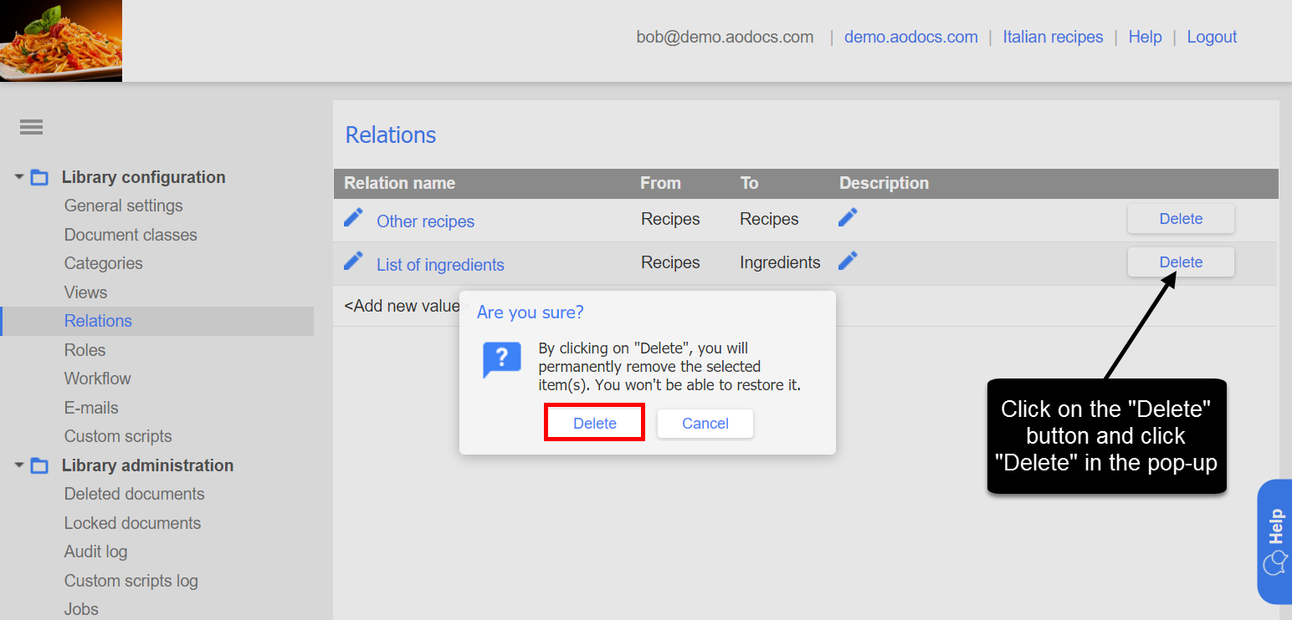Click Recipes From cell in Other recipes row
The width and height of the screenshot is (1292, 620).
tap(670, 219)
